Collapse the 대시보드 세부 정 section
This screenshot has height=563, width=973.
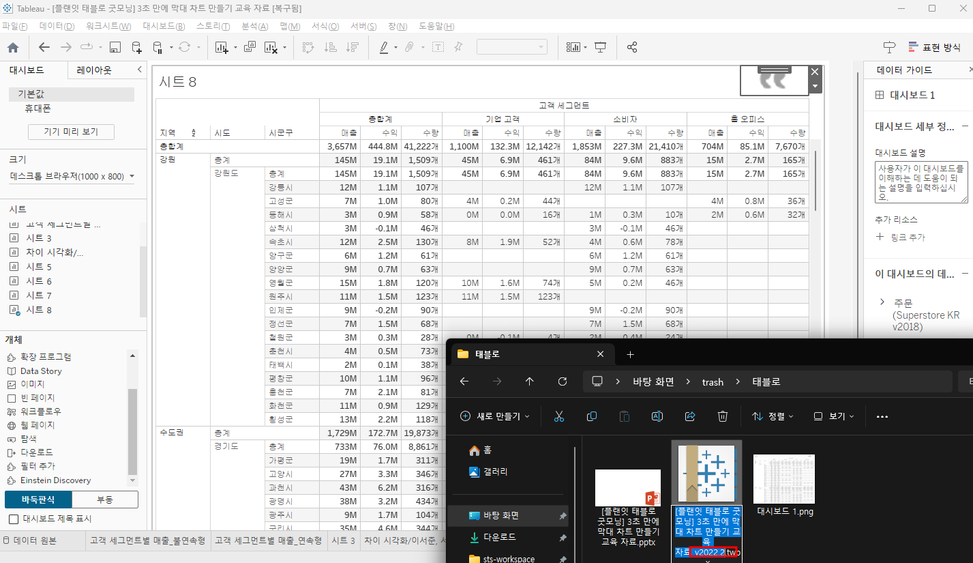[x=965, y=126]
